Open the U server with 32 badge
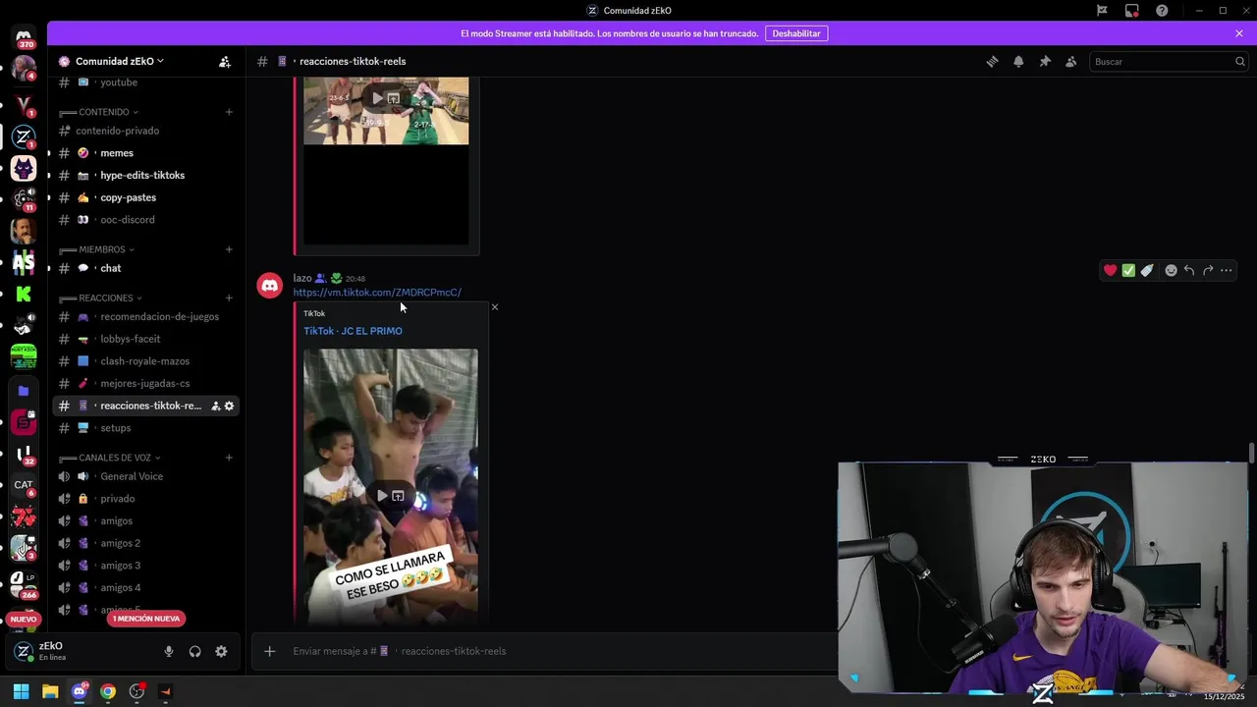This screenshot has height=707, width=1257. tap(24, 454)
